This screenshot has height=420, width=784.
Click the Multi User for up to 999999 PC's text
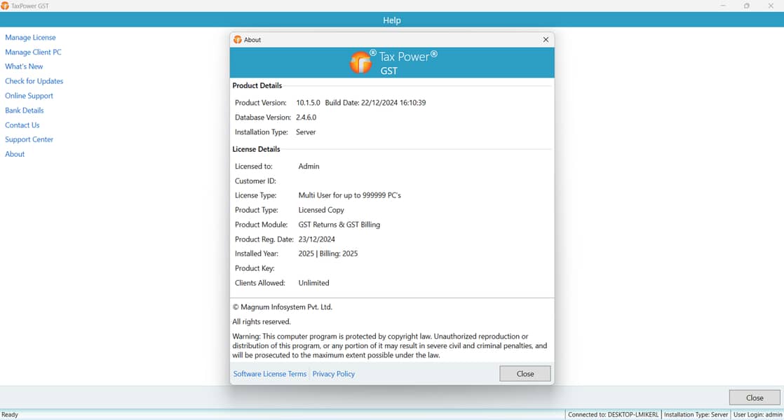[x=349, y=195]
